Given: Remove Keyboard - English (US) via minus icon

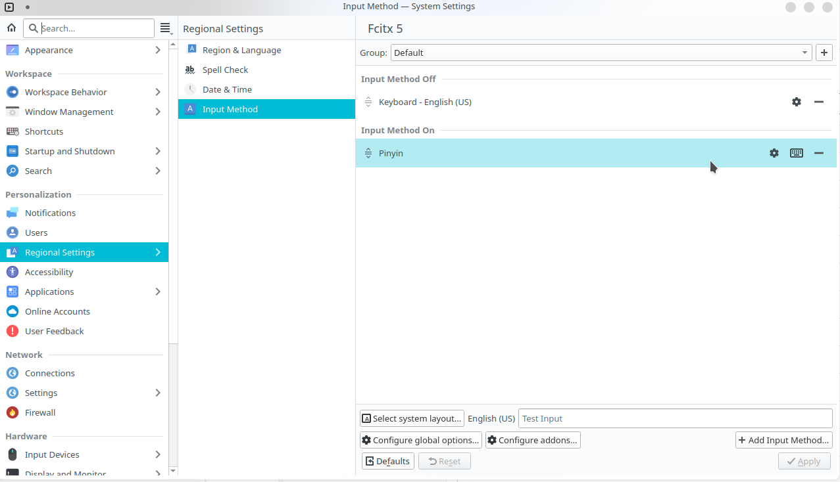Looking at the screenshot, I should coord(818,102).
